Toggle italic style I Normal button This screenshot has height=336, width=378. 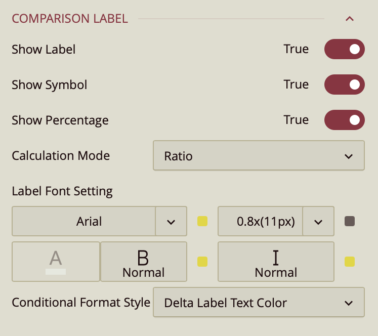tap(276, 262)
